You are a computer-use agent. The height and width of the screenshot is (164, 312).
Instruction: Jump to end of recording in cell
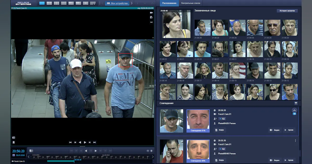95,142
